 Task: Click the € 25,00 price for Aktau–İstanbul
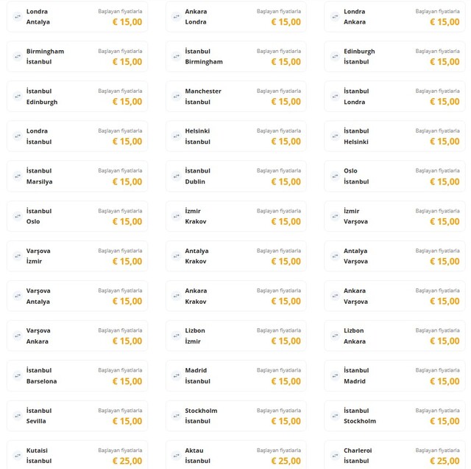(286, 461)
